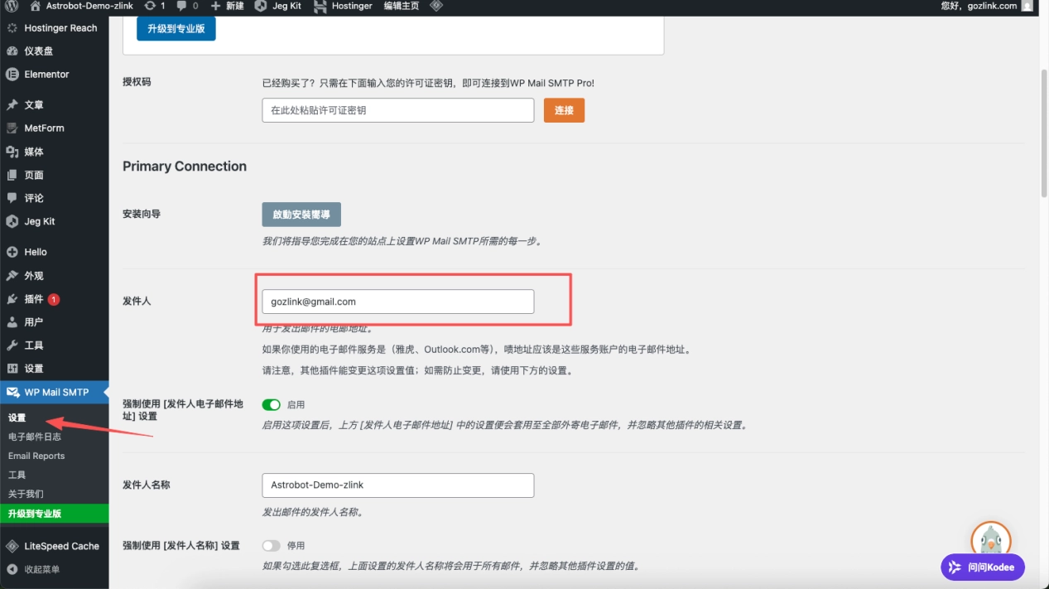The height and width of the screenshot is (589, 1049).
Task: Focus the license key input field
Action: (398, 110)
